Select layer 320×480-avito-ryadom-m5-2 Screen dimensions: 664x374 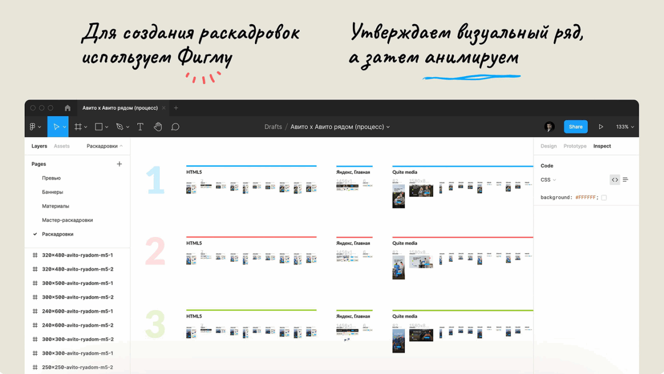click(x=77, y=269)
